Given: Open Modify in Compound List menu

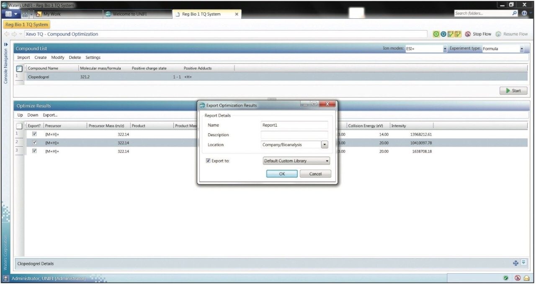Looking at the screenshot, I should pyautogui.click(x=58, y=58).
